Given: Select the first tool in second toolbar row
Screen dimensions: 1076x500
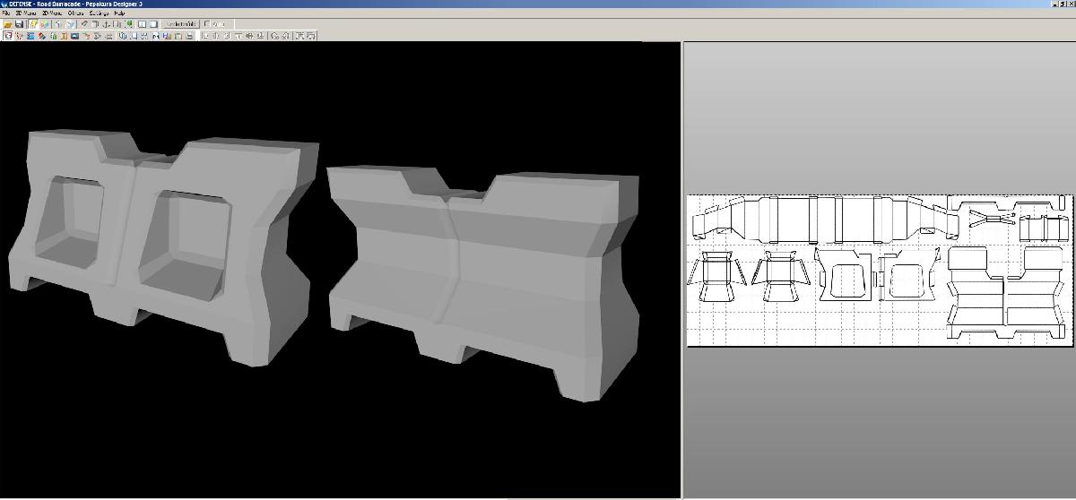Looking at the screenshot, I should coord(7,36).
